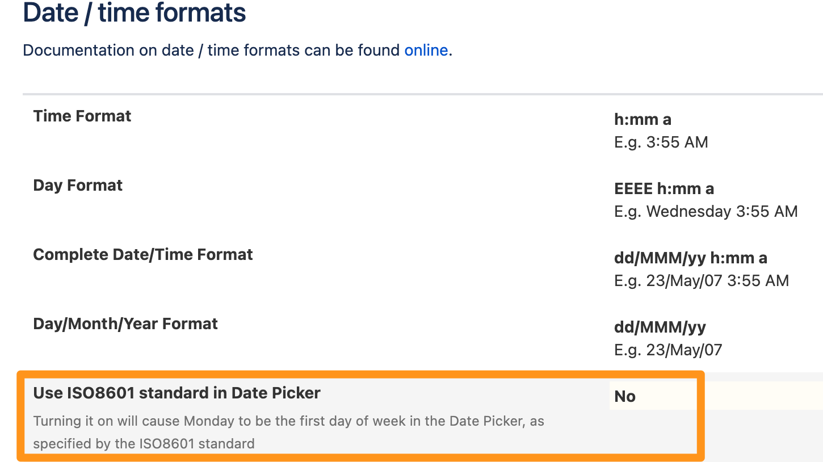
Task: Click the h:mm a time format value
Action: (643, 119)
